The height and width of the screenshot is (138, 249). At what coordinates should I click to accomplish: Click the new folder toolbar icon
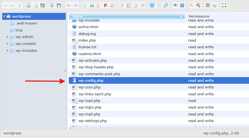click(x=28, y=5)
